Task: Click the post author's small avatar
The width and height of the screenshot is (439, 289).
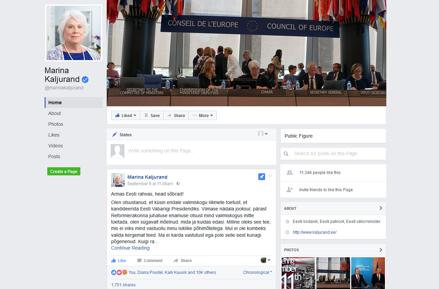Action: click(x=118, y=180)
